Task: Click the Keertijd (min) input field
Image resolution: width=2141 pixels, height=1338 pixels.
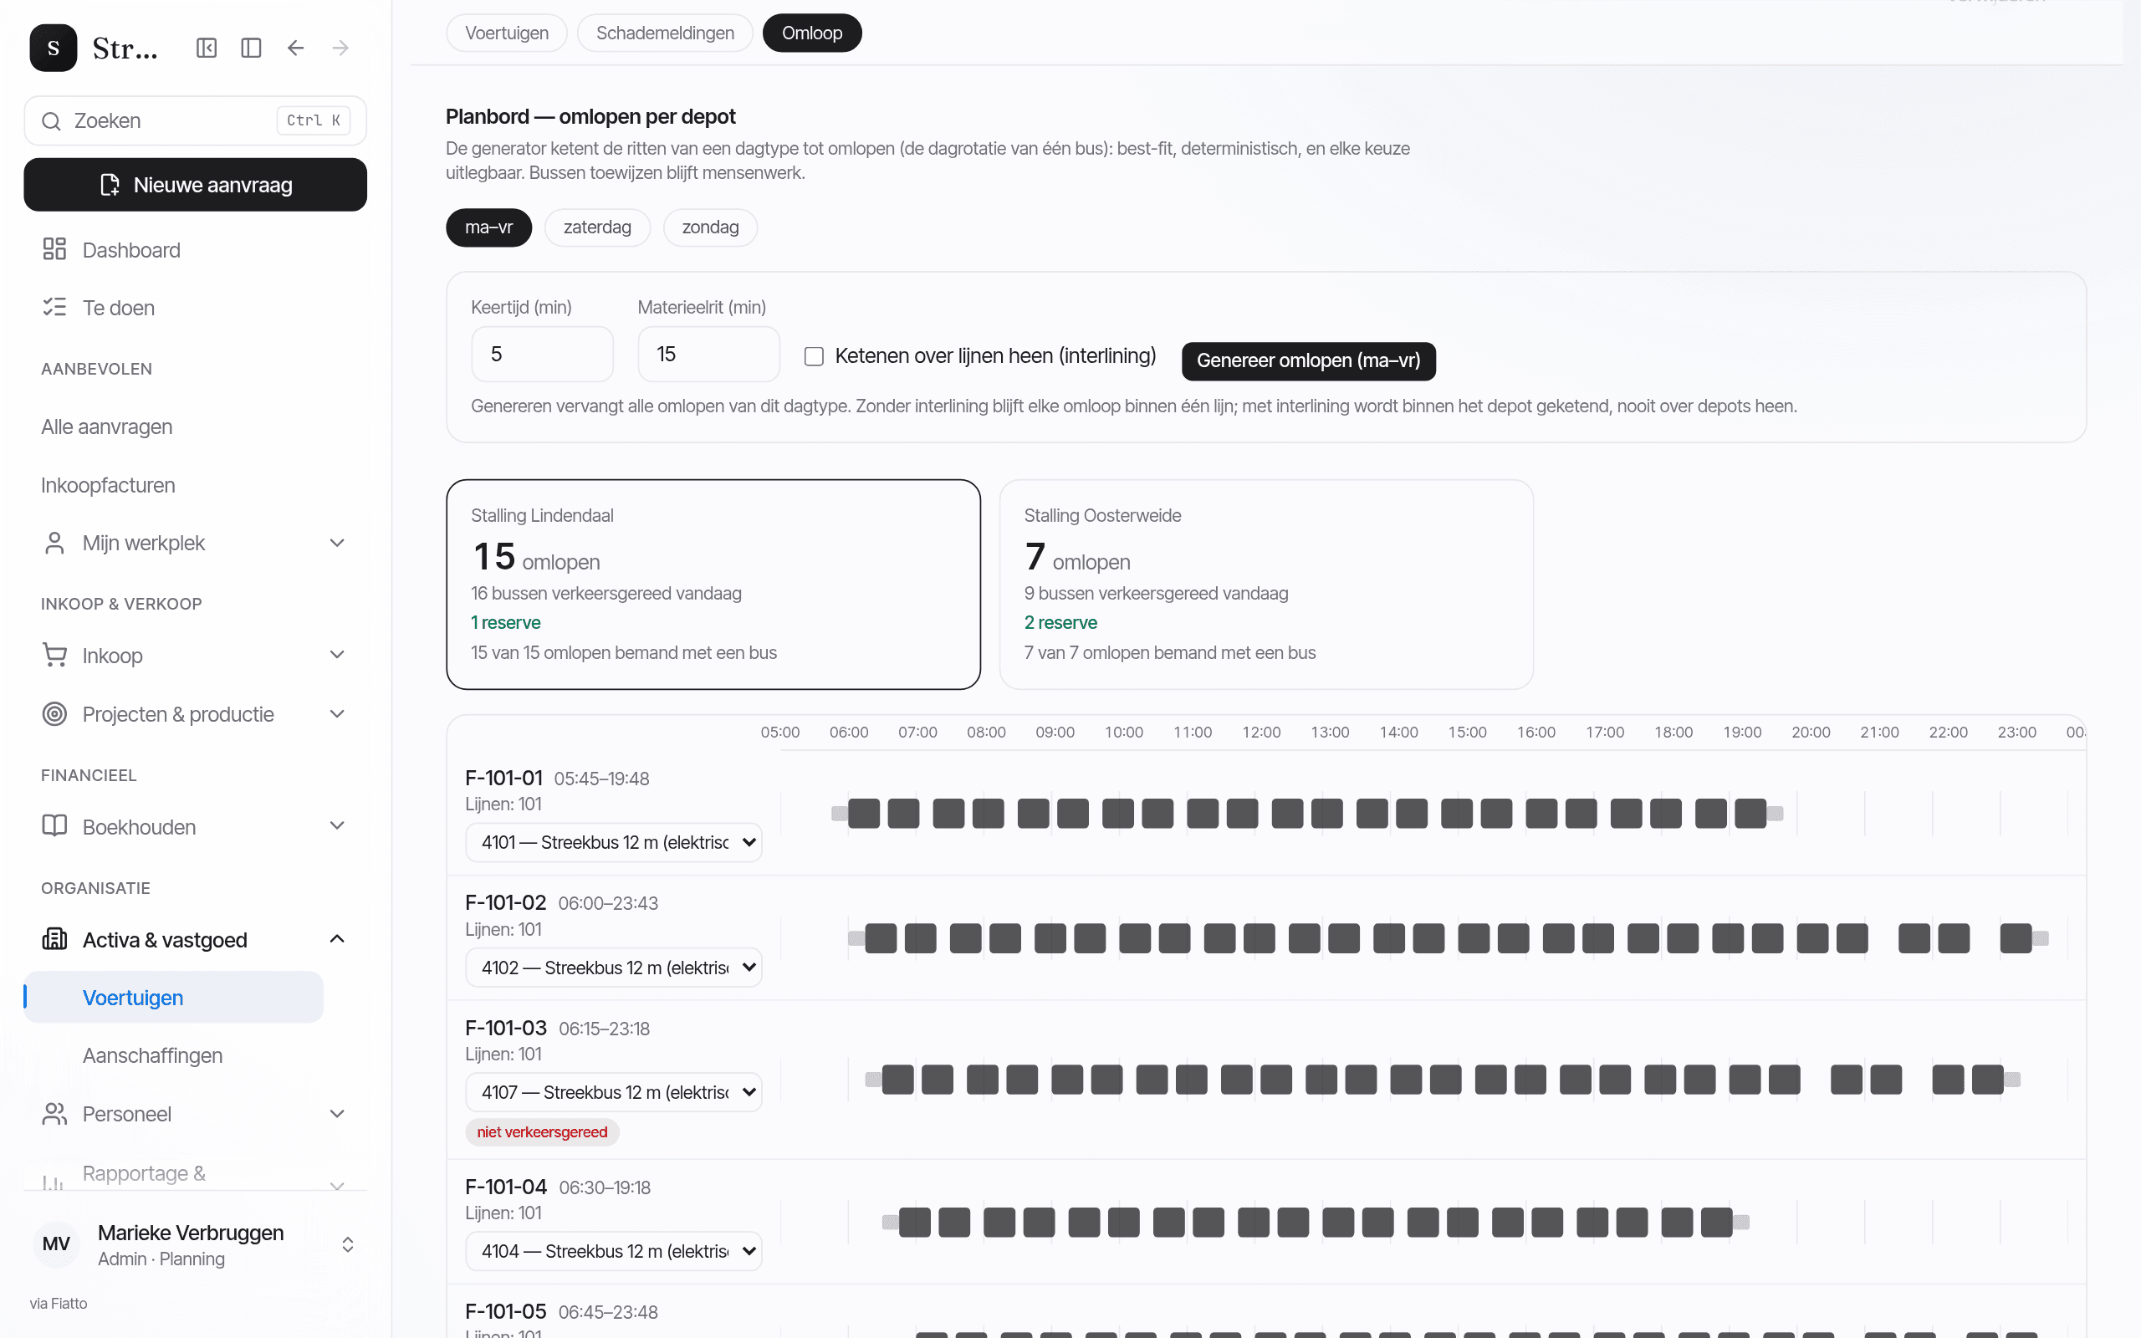Action: (542, 354)
